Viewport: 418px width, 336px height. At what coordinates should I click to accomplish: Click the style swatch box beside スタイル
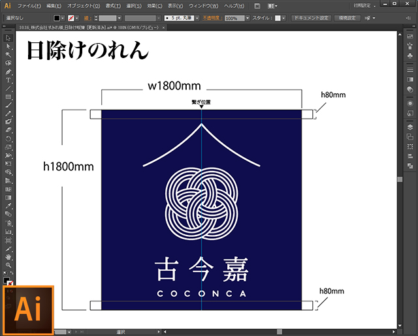pos(283,18)
